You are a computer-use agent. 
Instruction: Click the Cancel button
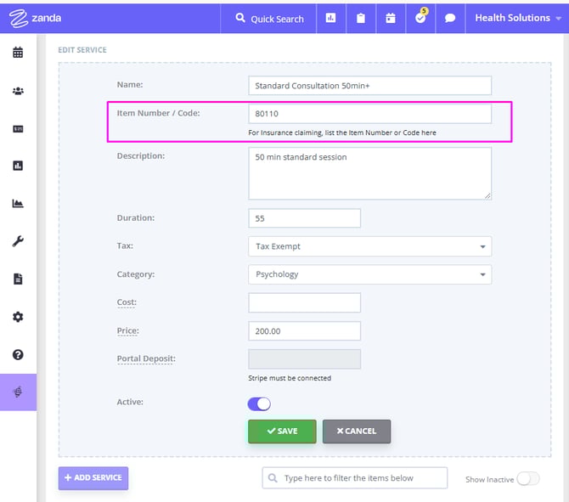click(356, 431)
